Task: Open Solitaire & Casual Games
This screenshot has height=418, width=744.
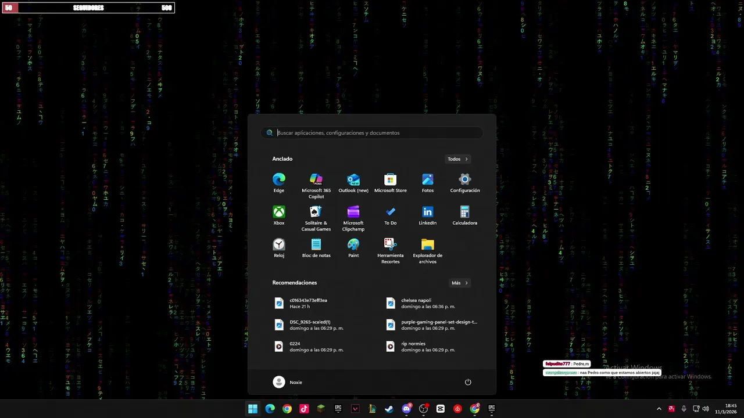Action: 316,218
